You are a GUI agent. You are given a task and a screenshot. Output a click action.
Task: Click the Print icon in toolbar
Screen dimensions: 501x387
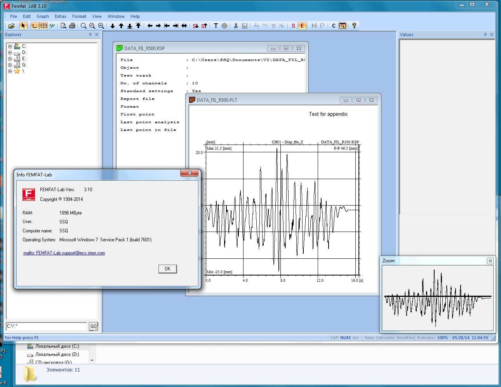point(72,26)
